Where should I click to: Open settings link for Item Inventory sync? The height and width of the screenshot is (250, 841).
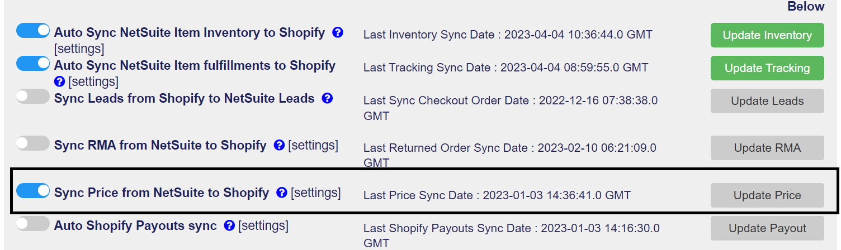click(79, 49)
